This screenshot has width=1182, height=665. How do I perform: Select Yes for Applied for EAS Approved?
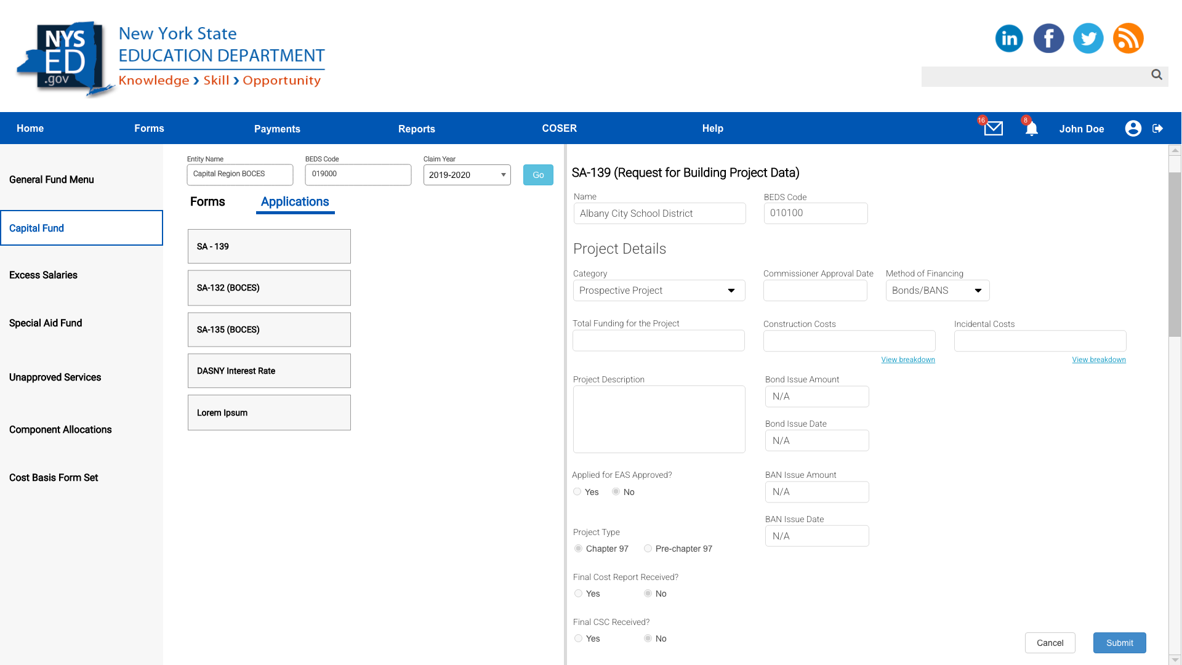coord(577,492)
